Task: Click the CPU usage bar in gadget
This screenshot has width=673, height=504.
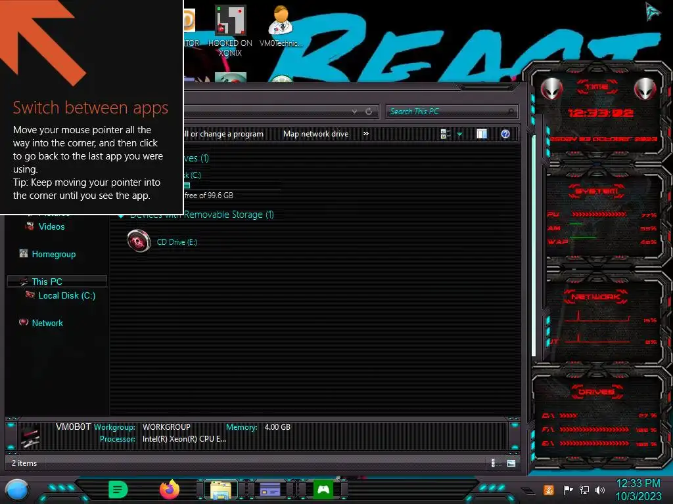Action: pos(599,215)
